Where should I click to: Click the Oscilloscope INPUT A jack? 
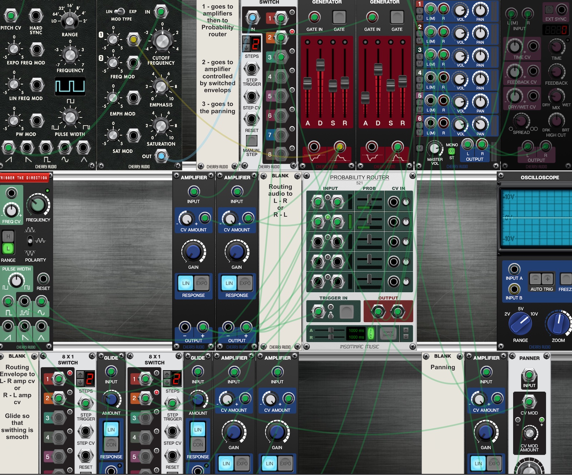(514, 269)
